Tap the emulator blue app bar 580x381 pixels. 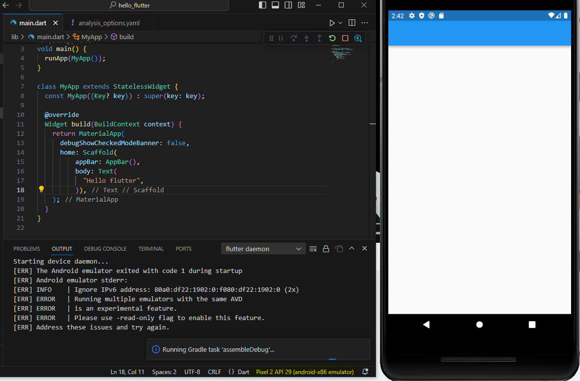coord(479,33)
